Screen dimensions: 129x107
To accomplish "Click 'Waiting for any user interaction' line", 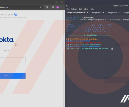I will pos(84,45).
